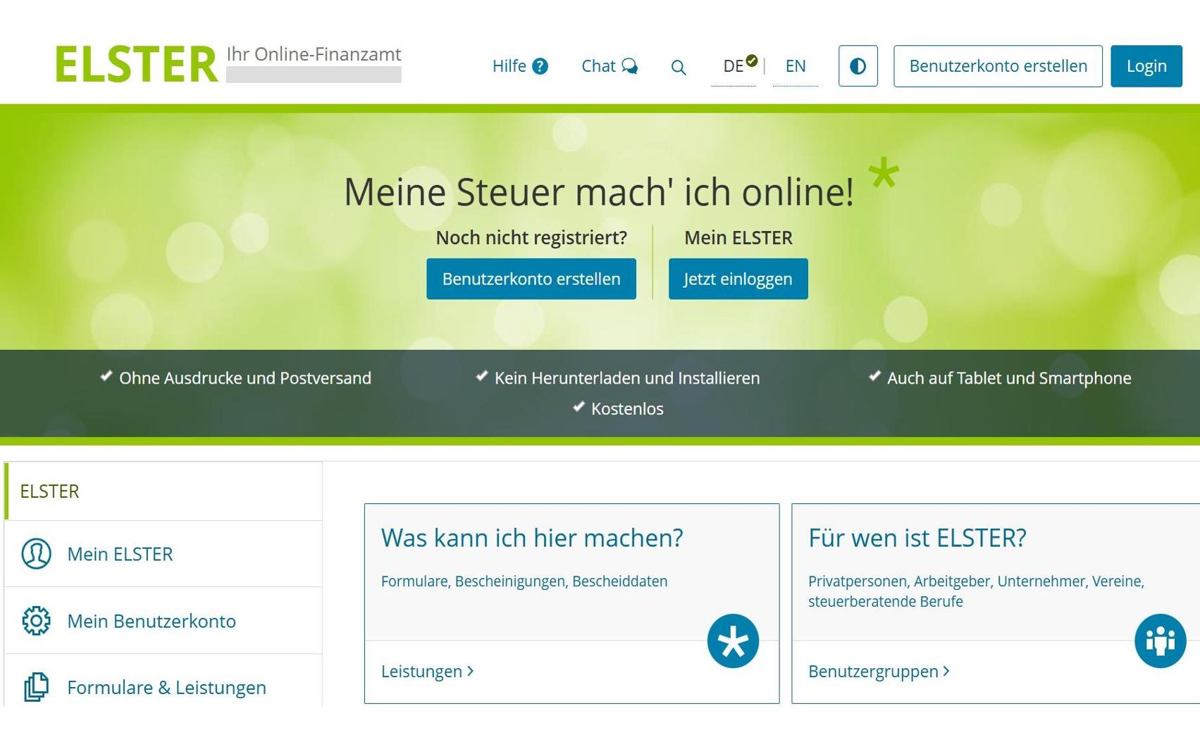Open the 'Was kann ich hier machen?' heading

pos(532,538)
